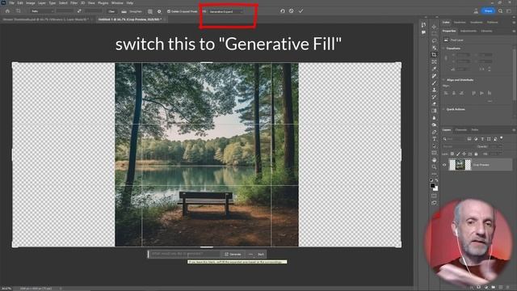This screenshot has width=517, height=291.
Task: Open workspace switcher dropdown
Action: point(509,11)
